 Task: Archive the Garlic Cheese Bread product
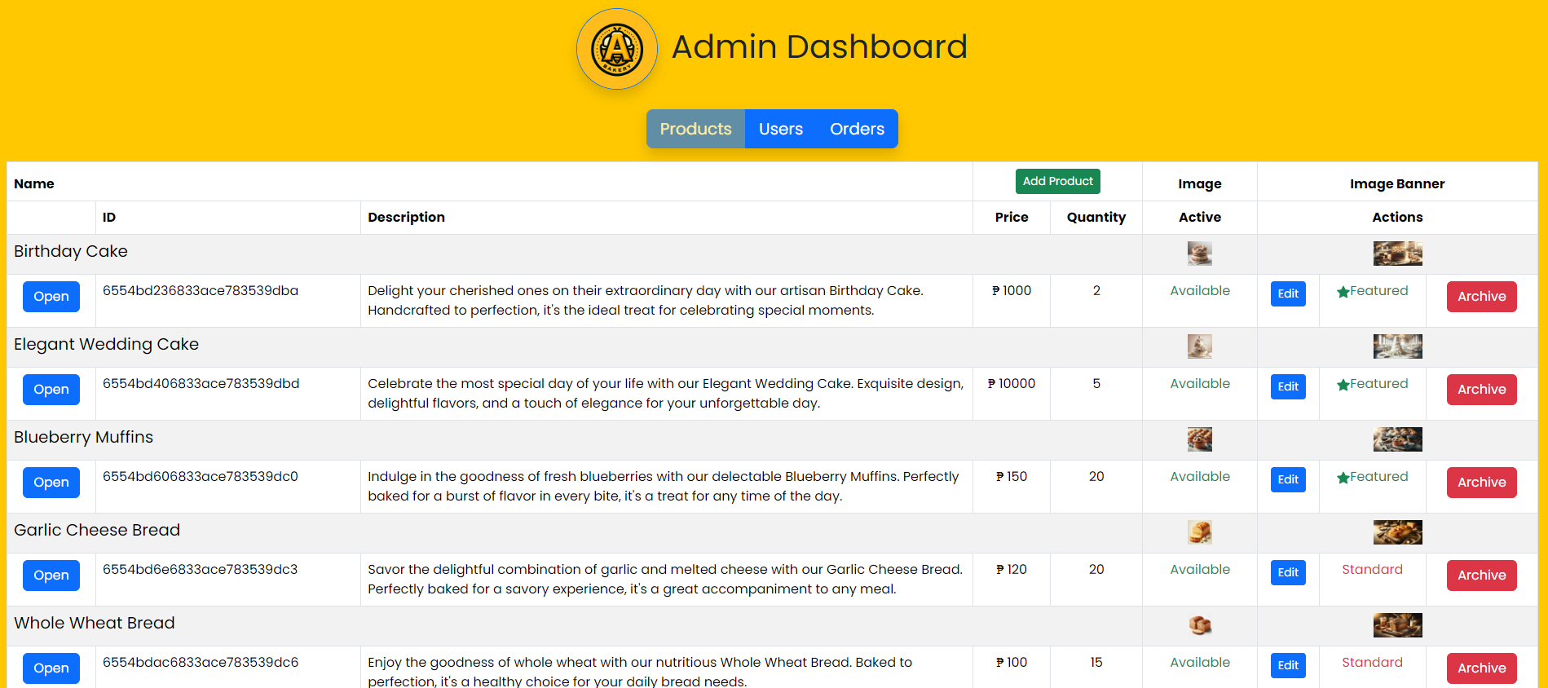[x=1481, y=576]
